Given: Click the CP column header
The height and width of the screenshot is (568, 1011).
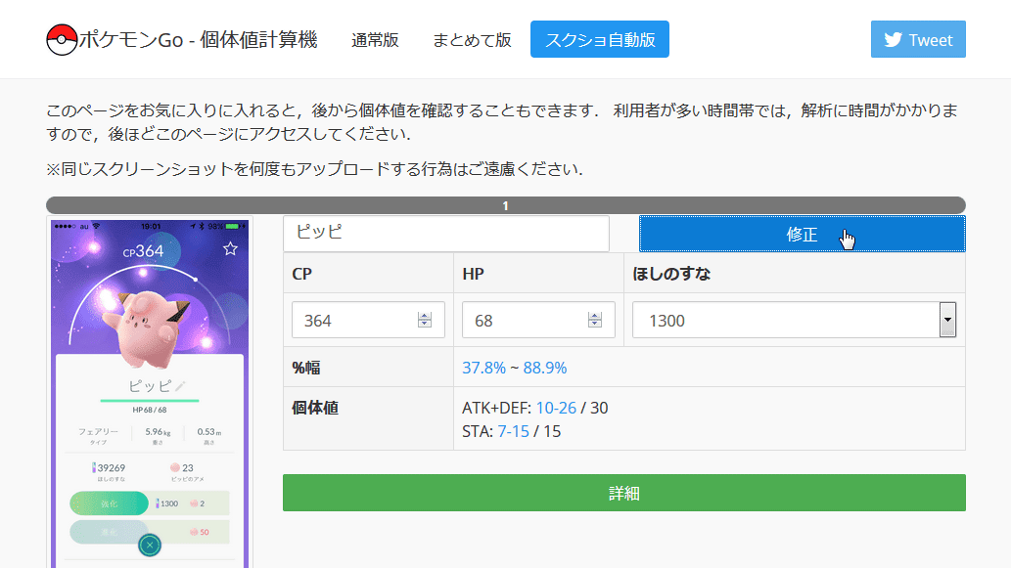Looking at the screenshot, I should pos(302,275).
